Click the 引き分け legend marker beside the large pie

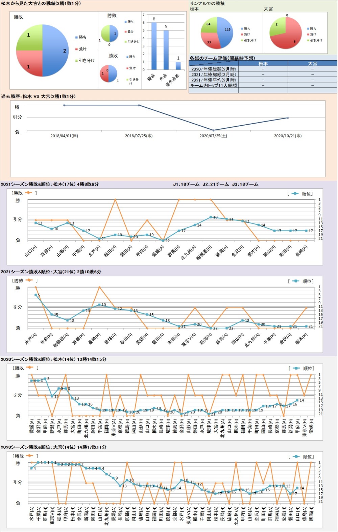76,61
